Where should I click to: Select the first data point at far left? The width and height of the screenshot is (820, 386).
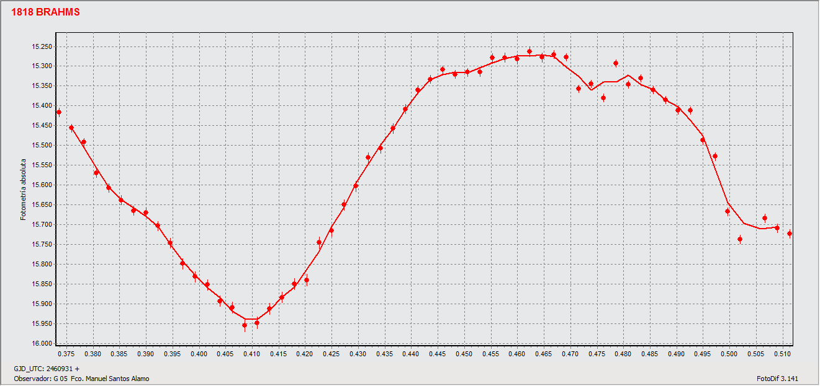point(59,112)
